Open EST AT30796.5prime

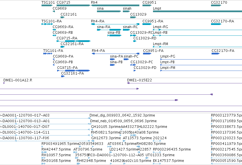tap(88, 149)
